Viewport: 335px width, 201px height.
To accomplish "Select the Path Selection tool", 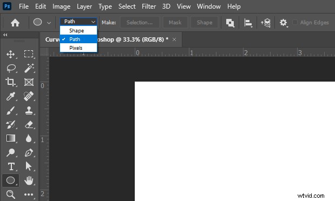I will click(x=29, y=166).
